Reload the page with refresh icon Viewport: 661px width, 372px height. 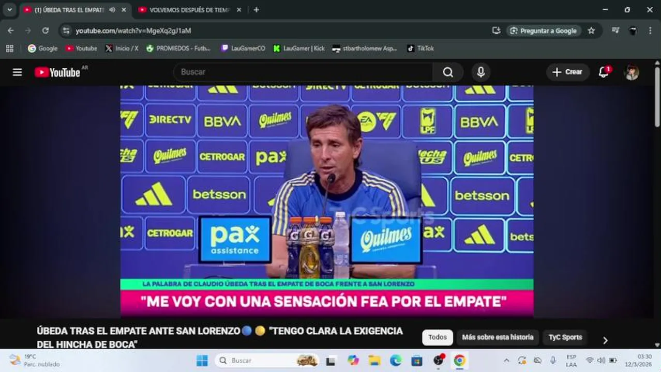(x=46, y=30)
